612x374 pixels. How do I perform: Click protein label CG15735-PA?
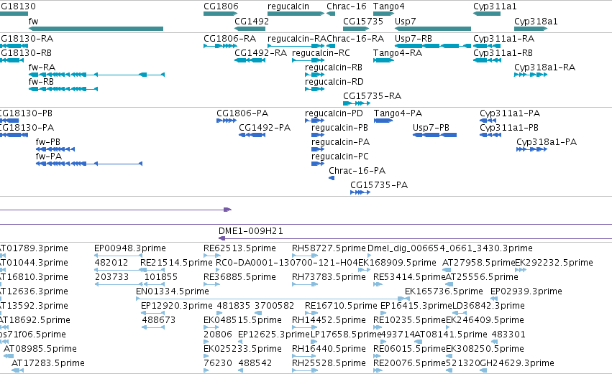pos(379,185)
